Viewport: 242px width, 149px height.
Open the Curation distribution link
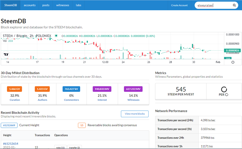pos(15,100)
